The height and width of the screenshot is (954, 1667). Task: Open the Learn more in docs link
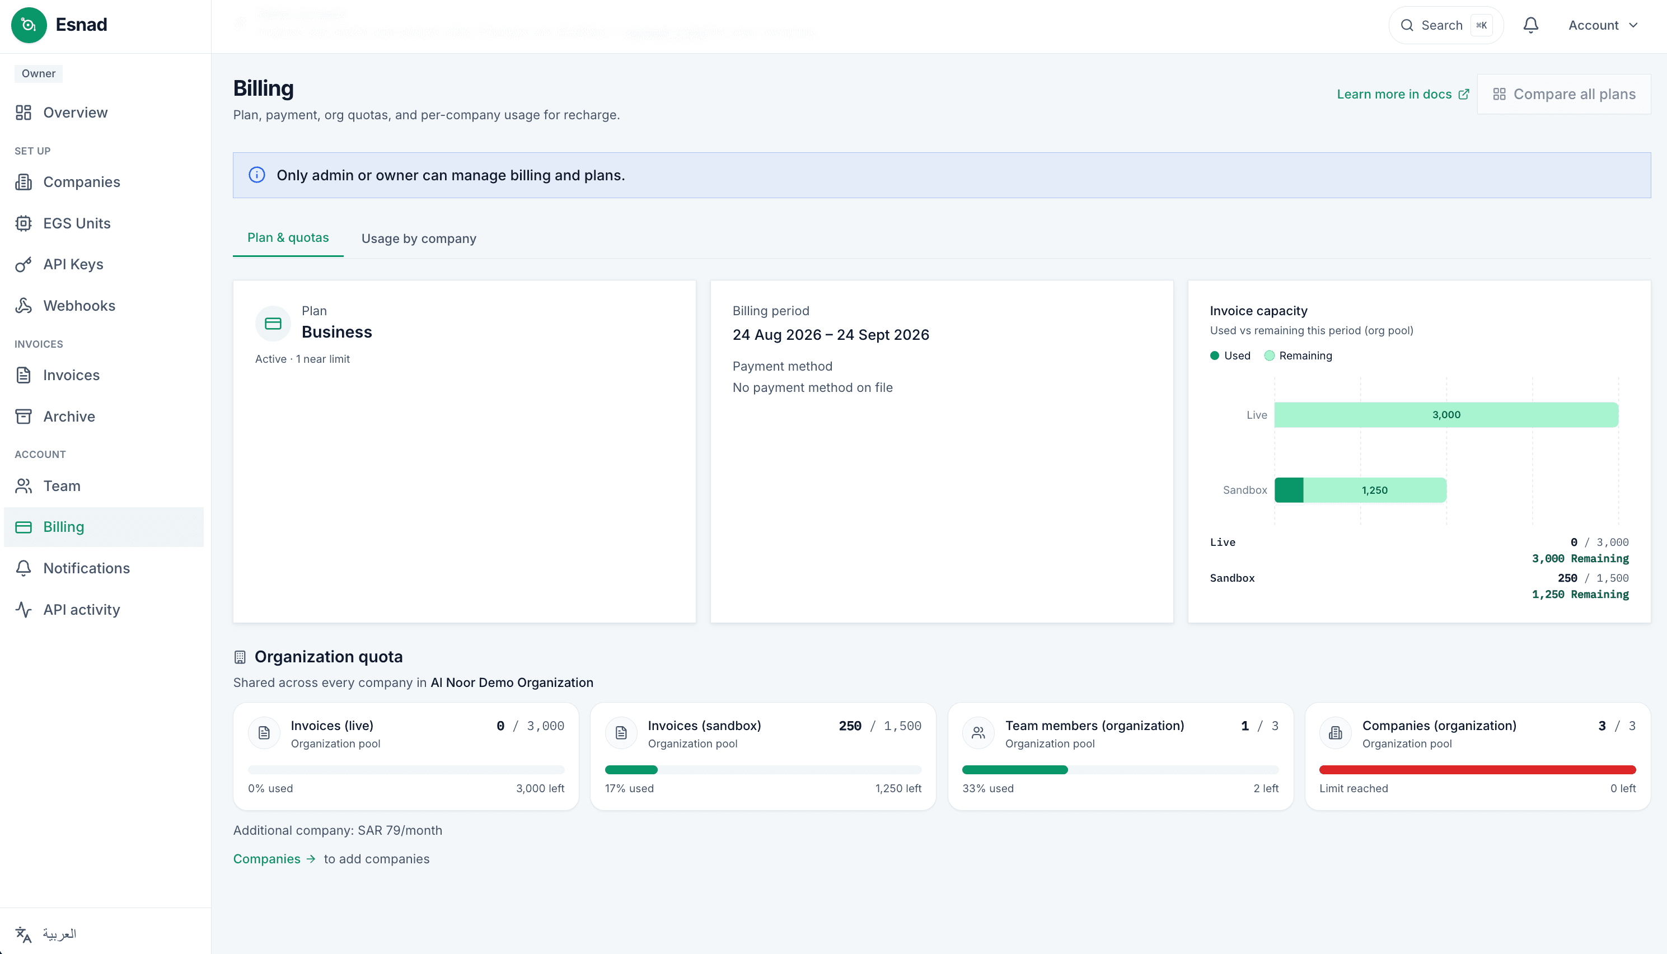[1402, 95]
